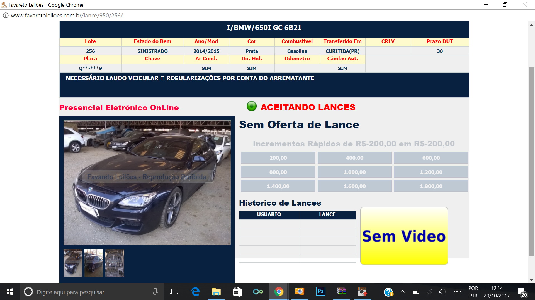Image resolution: width=535 pixels, height=300 pixels.
Task: Click the POR PTB language indicator
Action: click(x=473, y=292)
